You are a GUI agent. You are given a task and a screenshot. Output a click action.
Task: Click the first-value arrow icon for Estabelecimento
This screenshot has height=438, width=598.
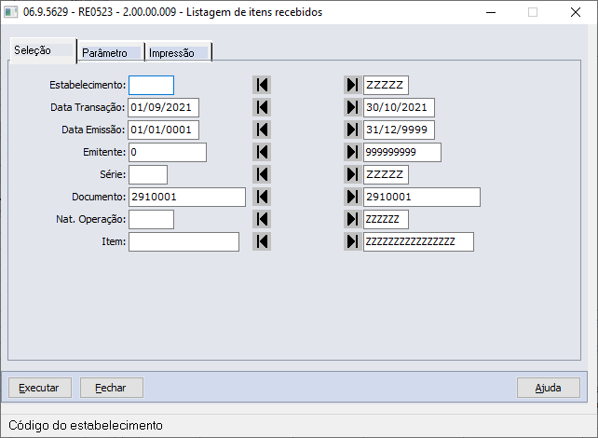(x=262, y=85)
